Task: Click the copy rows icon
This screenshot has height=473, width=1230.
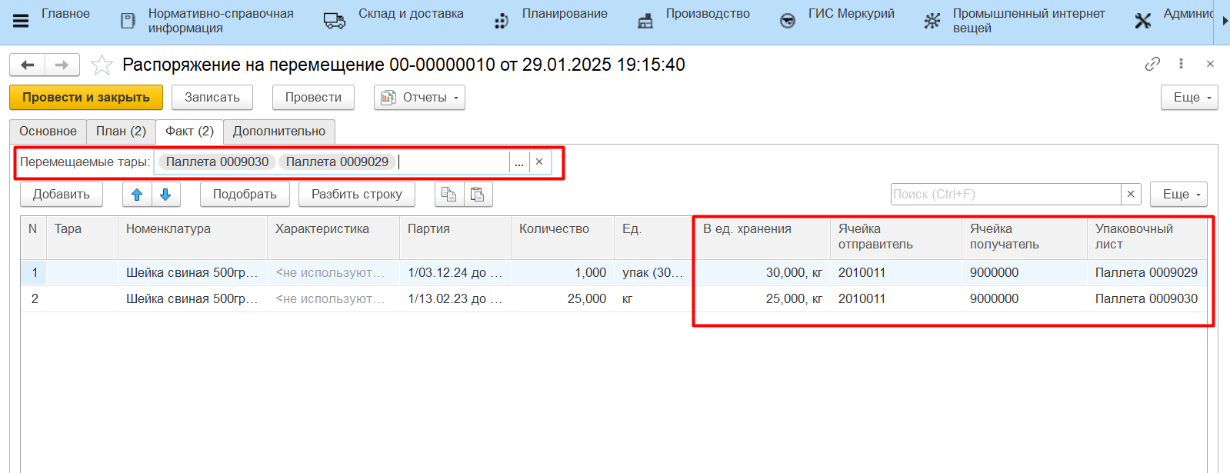Action: pos(449,195)
